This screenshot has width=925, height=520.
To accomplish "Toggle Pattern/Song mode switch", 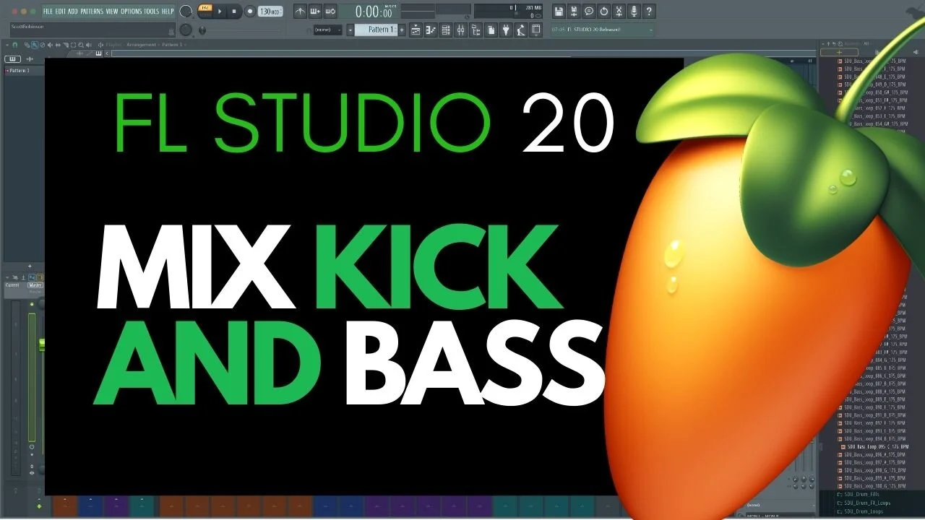I will pyautogui.click(x=205, y=11).
